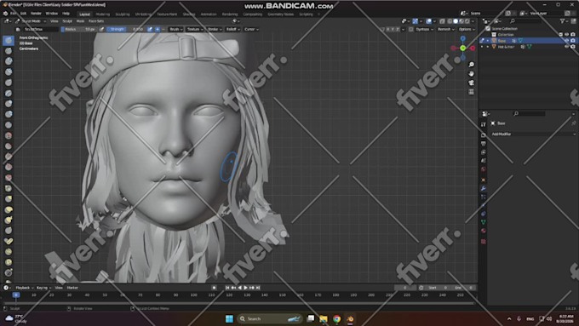Select solid viewport shading mode
This screenshot has width=579, height=326.
pos(456,21)
